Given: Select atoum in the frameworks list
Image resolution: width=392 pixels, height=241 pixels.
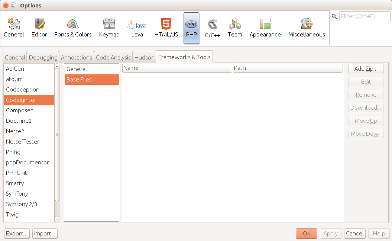Looking at the screenshot, I should (x=29, y=79).
